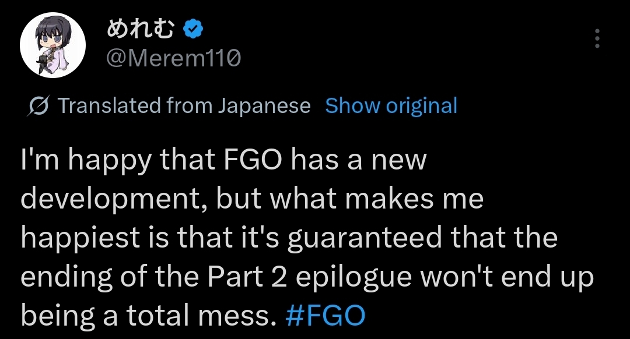The image size is (630, 339).
Task: Click the word "happiest" in the tweet body
Action: click(80, 239)
